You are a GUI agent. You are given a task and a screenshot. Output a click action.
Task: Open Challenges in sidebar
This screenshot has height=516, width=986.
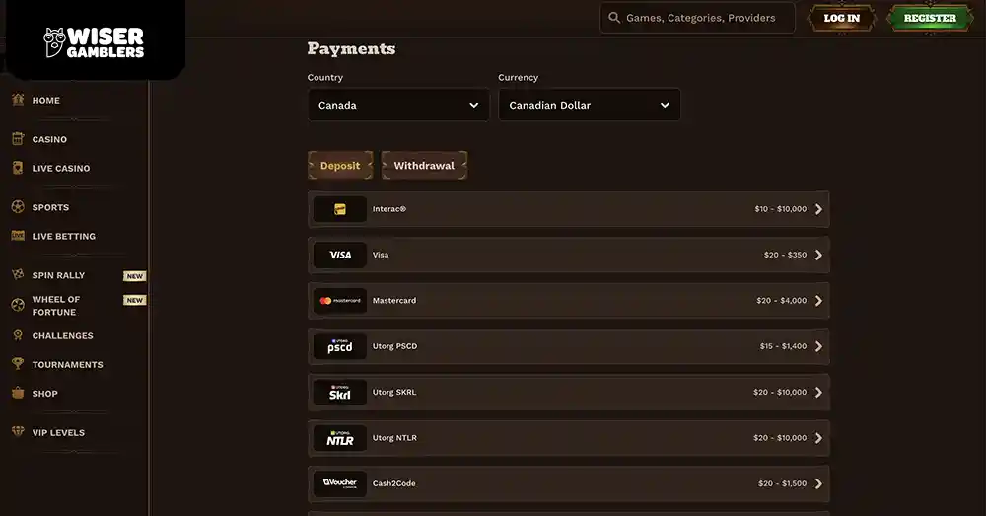point(62,335)
